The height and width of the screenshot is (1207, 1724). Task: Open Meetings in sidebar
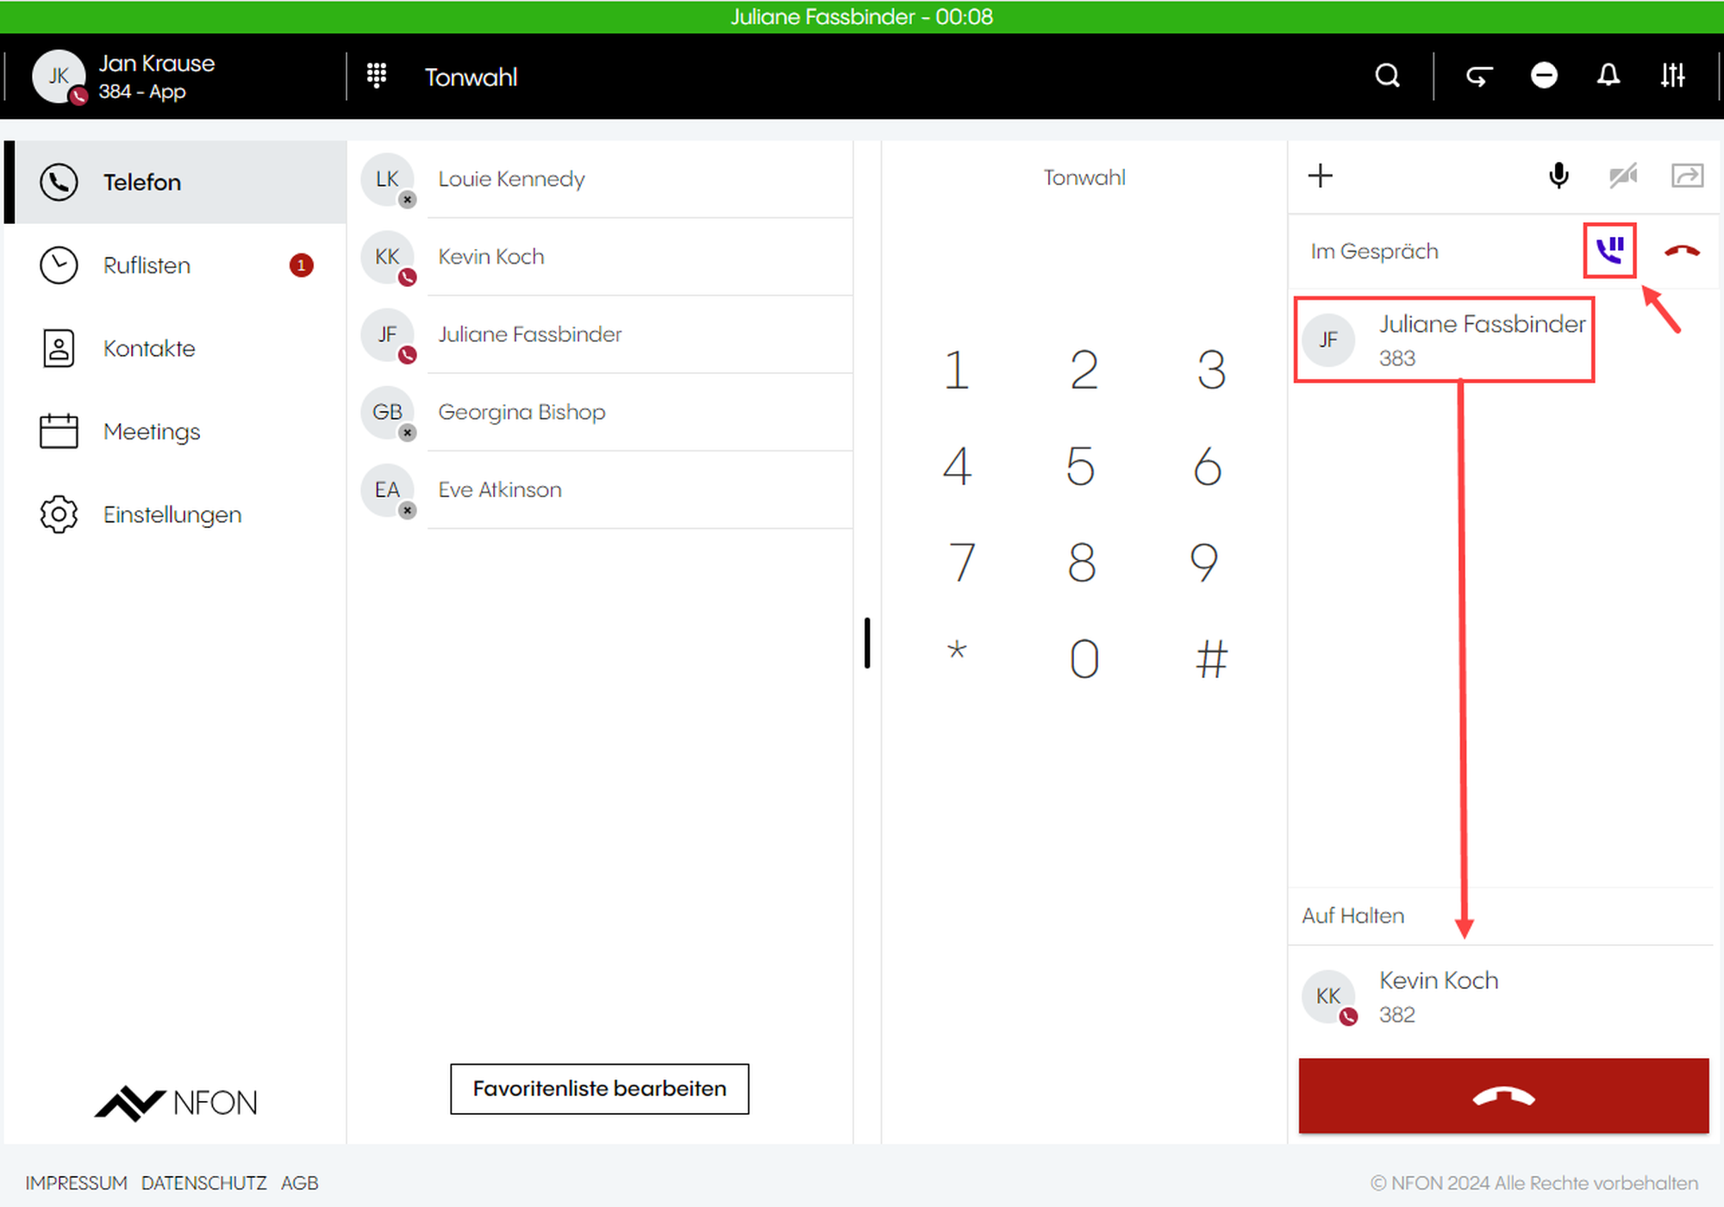(152, 432)
